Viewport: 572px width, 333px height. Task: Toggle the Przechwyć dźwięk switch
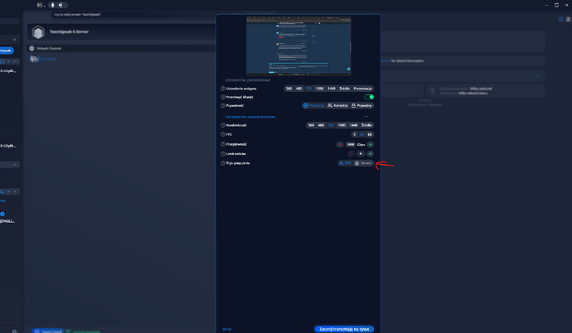point(369,97)
